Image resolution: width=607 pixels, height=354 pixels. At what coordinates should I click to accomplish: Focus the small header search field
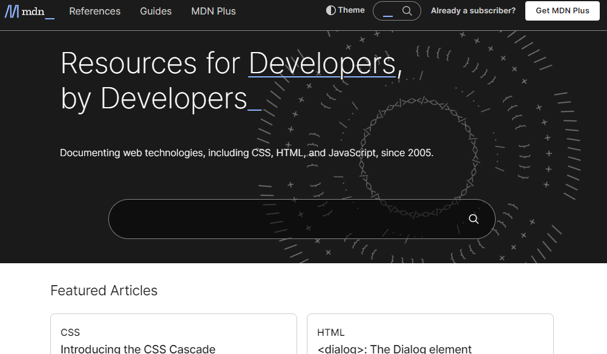(397, 11)
